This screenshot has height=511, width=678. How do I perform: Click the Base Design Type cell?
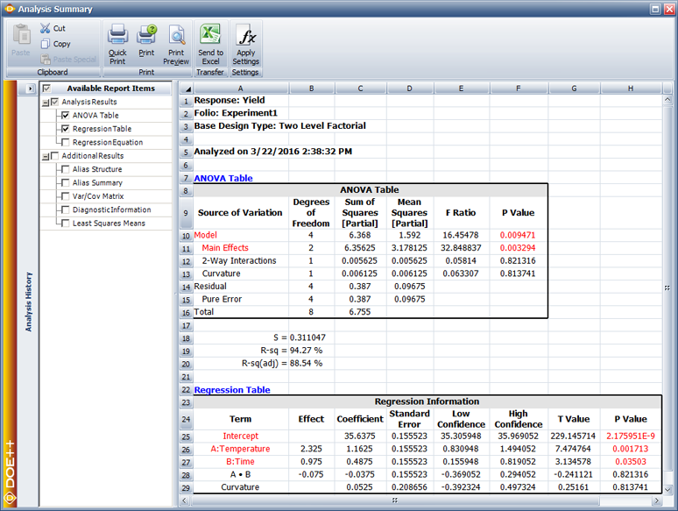pyautogui.click(x=279, y=125)
